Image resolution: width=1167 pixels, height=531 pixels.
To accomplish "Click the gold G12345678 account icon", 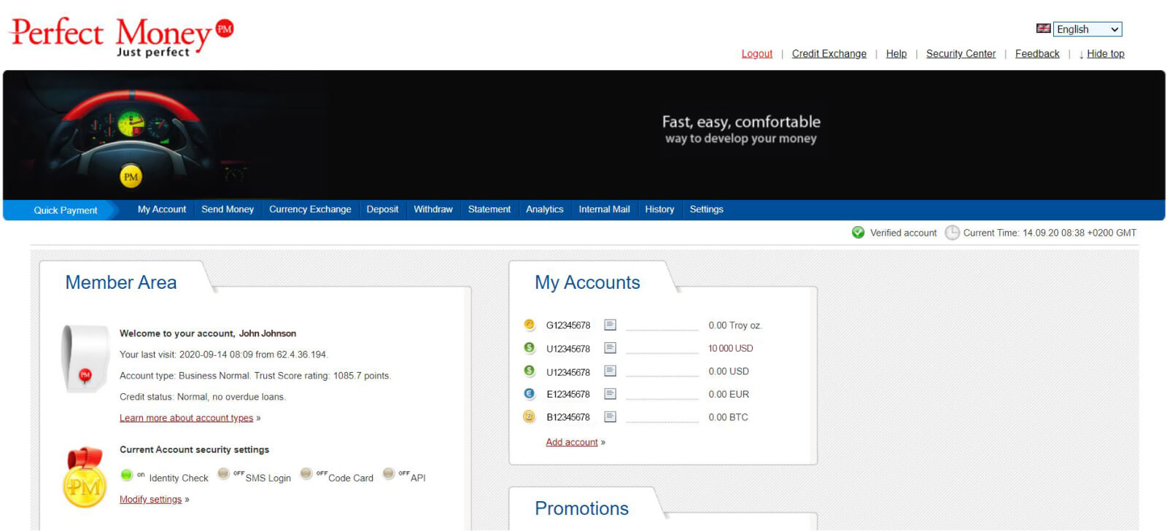I will tap(530, 325).
